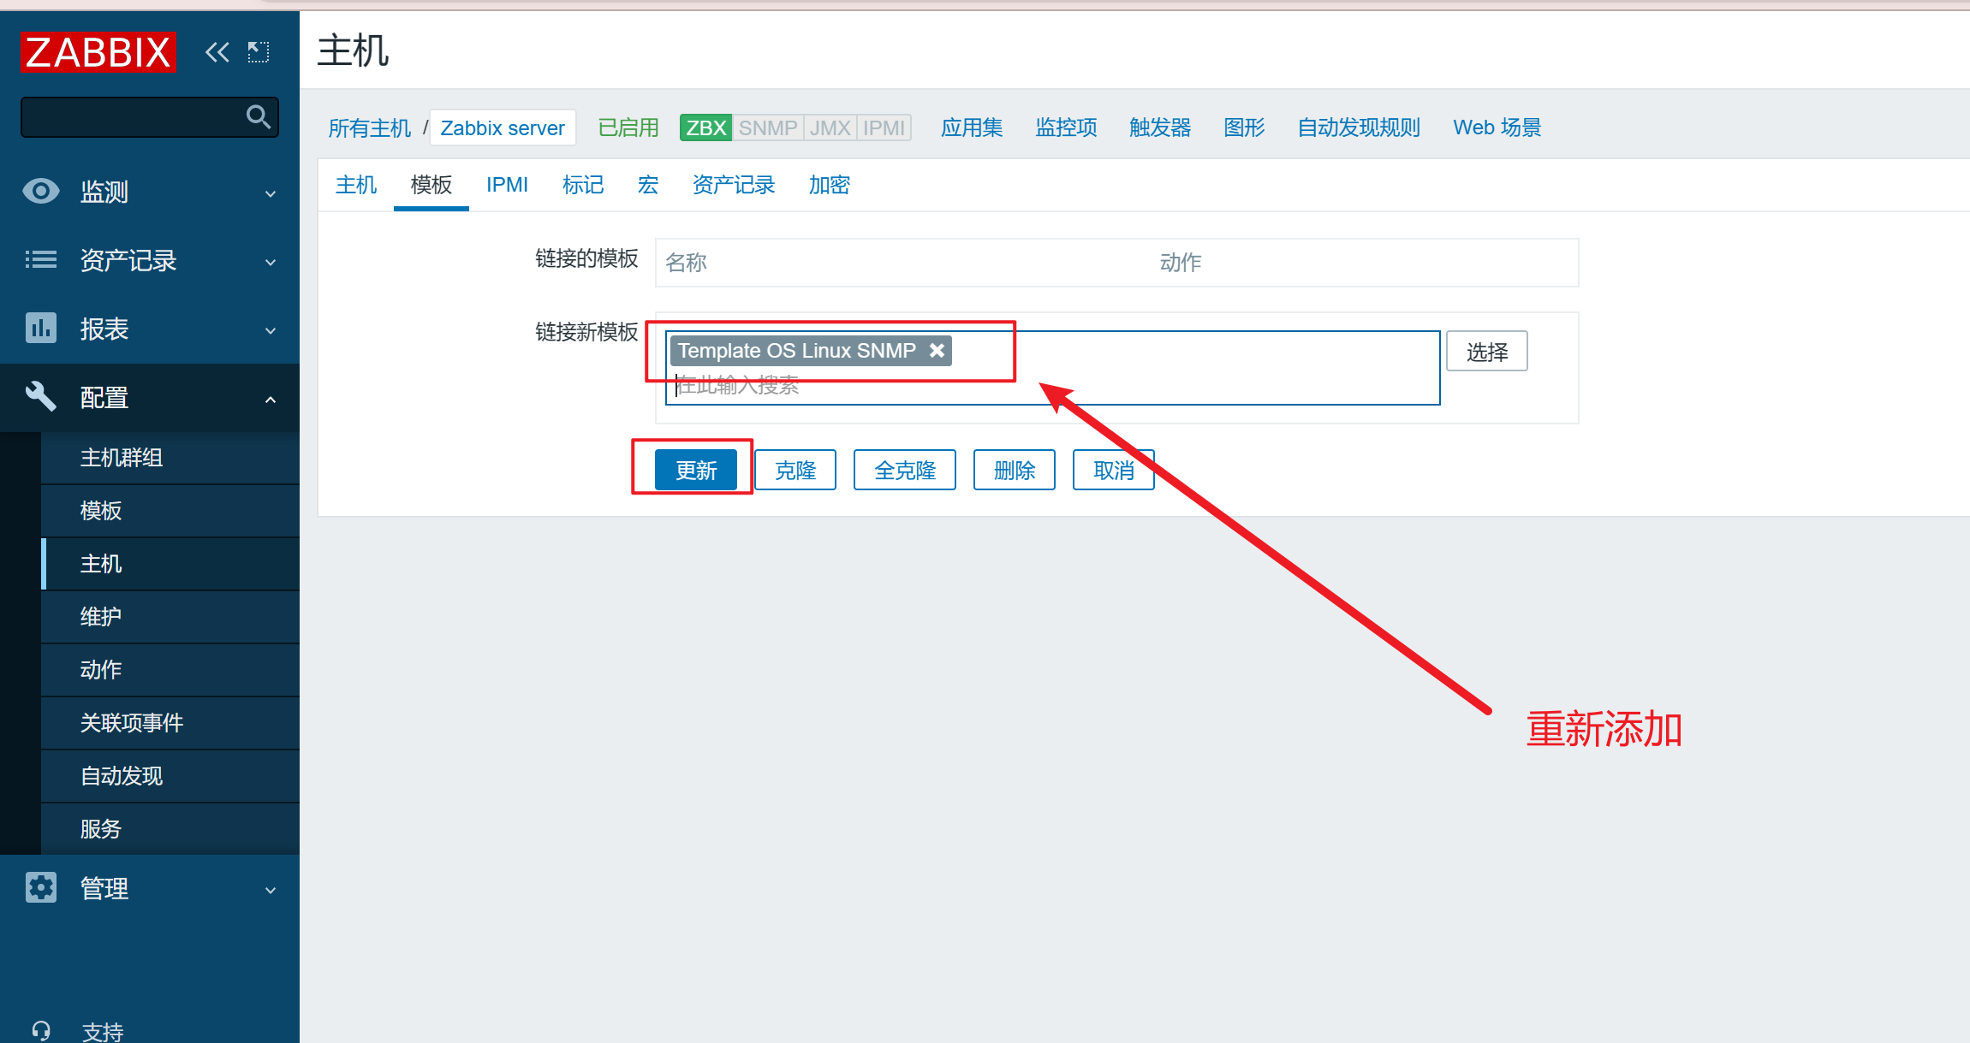This screenshot has width=1970, height=1043.
Task: Click the support headset icon
Action: click(x=41, y=1030)
